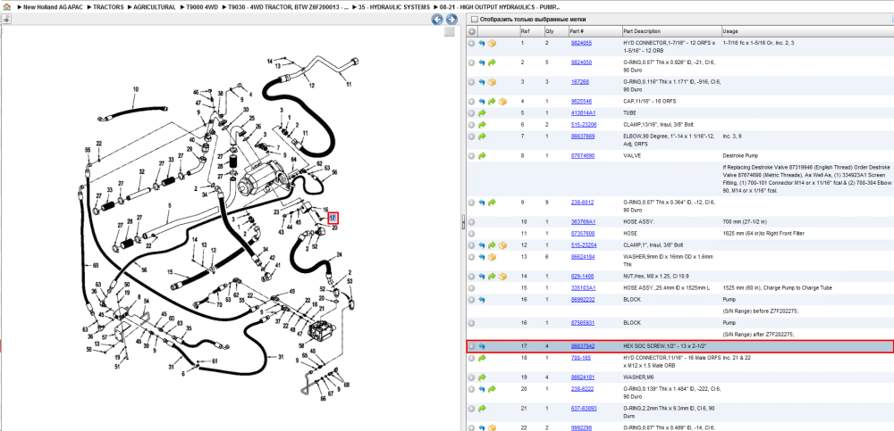Viewport: 894px width, 431px height.
Task: Sort by the Ref column header
Action: click(531, 31)
